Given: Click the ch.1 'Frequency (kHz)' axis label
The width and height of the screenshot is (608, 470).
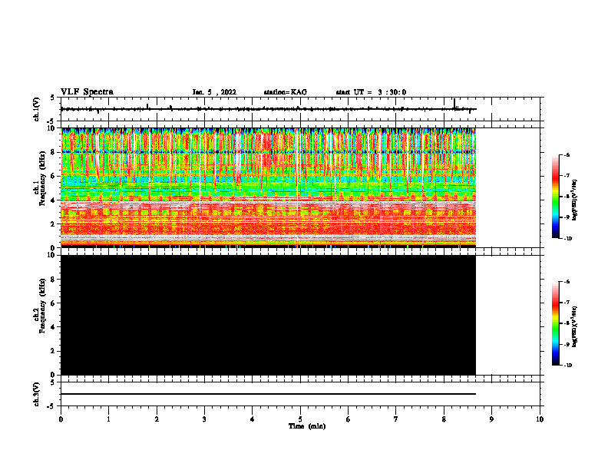Looking at the screenshot, I should click(x=42, y=179).
